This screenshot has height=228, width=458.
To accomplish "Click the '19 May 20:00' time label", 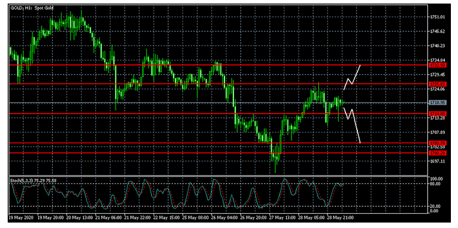I will coord(50,218).
